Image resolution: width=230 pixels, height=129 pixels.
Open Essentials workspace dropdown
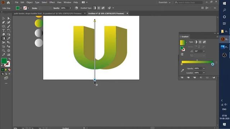pyautogui.click(x=165, y=3)
